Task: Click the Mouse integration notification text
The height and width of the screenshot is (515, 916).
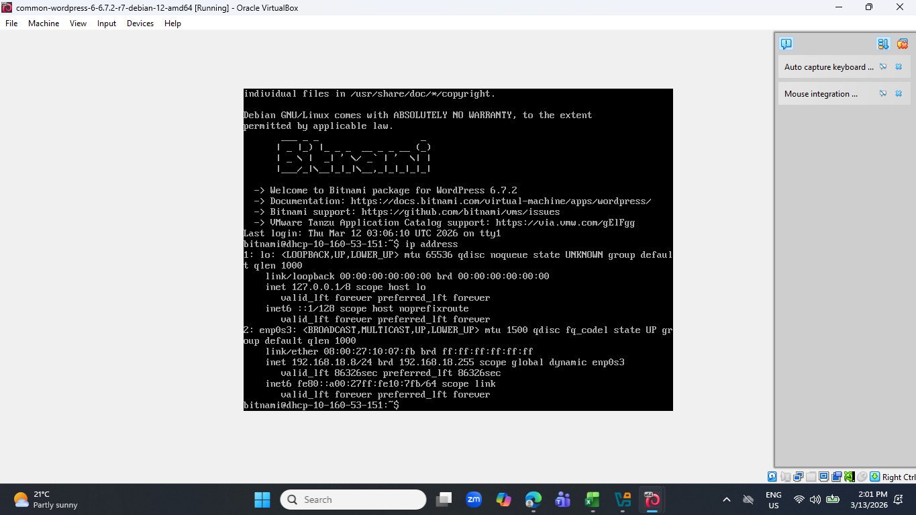Action: tap(821, 94)
